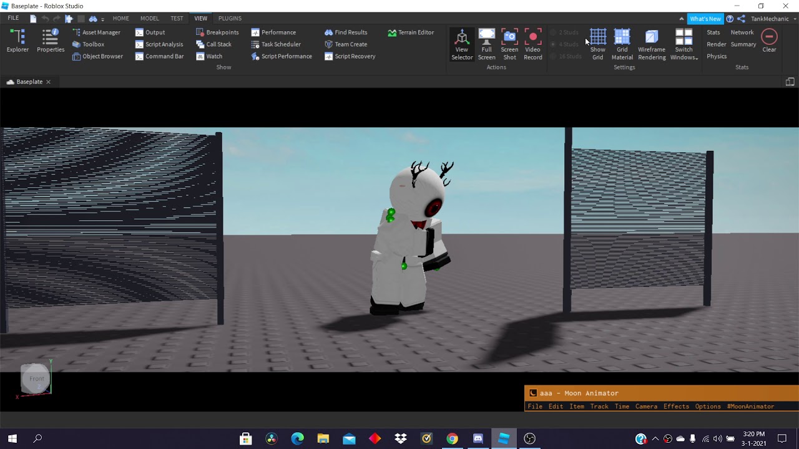Toggle Show Grid
Viewport: 799px width, 449px height.
(597, 44)
